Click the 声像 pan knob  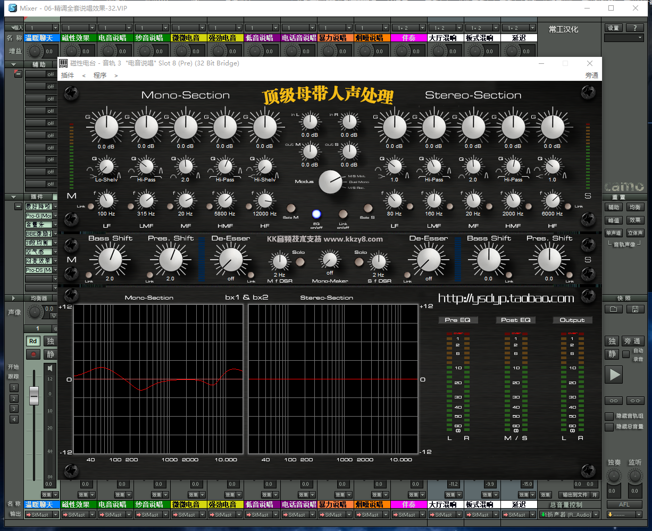tap(35, 312)
